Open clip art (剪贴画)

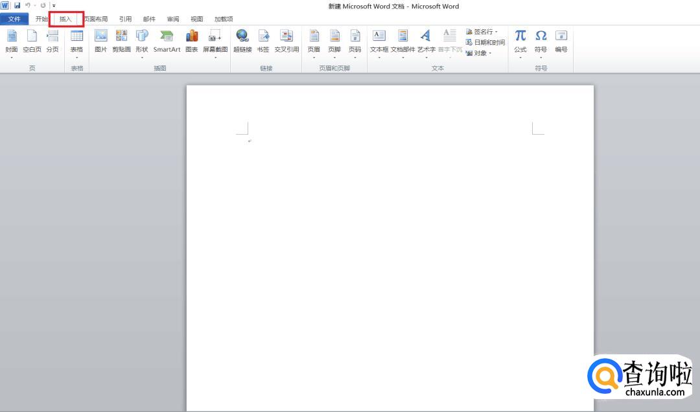point(121,41)
